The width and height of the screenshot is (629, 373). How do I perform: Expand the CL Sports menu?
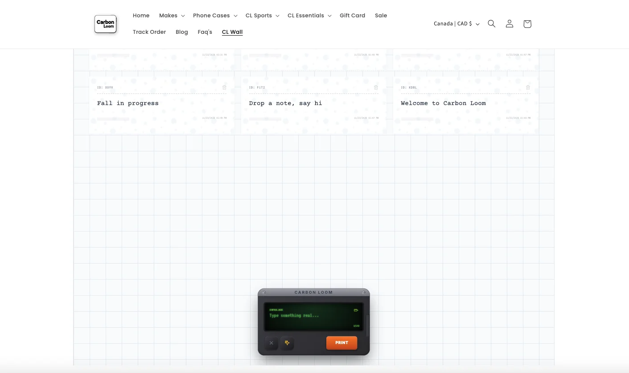262,16
